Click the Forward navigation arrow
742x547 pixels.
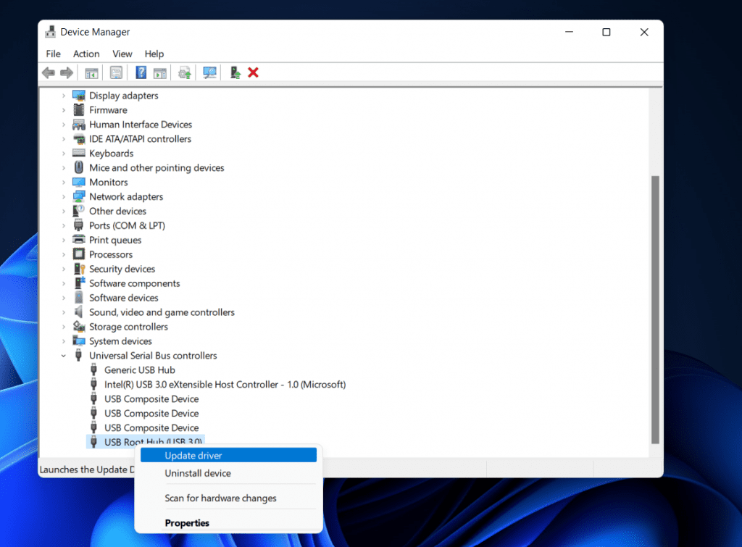67,72
